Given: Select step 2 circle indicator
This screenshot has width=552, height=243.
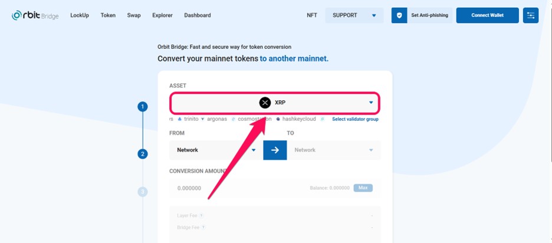Looking at the screenshot, I should click(143, 154).
